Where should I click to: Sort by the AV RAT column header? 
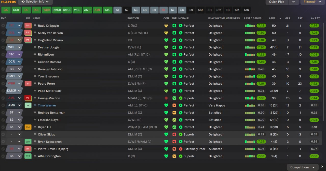315,18
